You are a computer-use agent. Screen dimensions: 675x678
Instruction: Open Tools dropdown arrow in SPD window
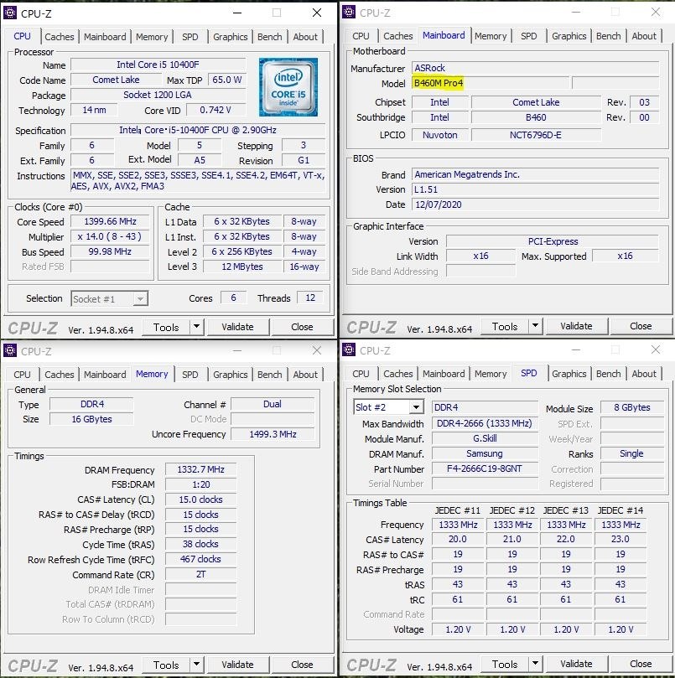pos(535,664)
